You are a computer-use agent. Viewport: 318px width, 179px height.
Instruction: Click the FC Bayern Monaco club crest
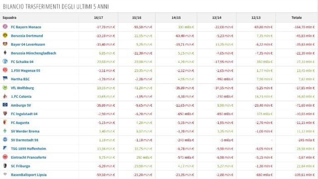coord(5,26)
